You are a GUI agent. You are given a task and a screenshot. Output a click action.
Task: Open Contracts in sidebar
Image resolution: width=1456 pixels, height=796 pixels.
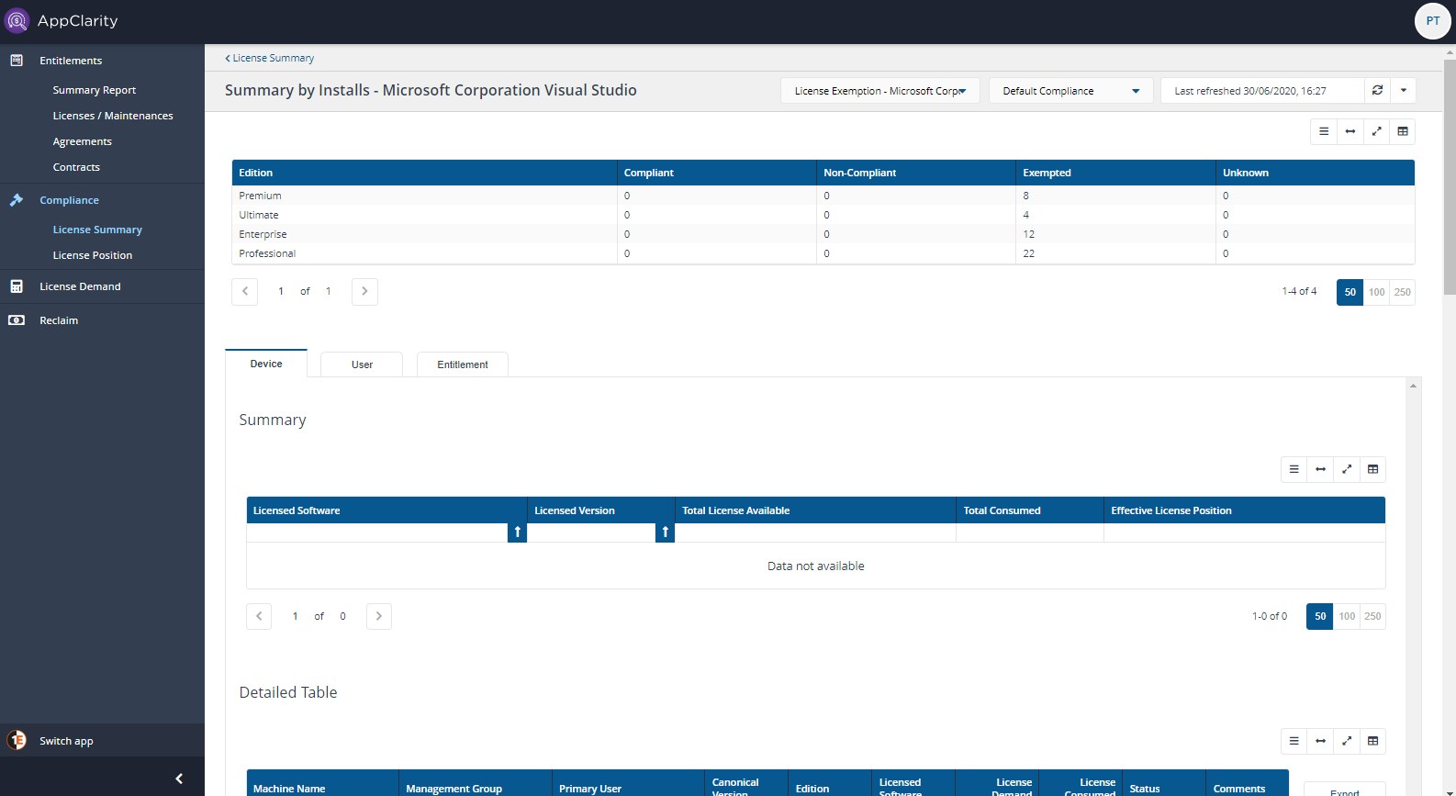[x=76, y=167]
